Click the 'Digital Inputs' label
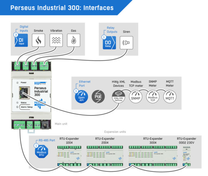 click(x=24, y=29)
